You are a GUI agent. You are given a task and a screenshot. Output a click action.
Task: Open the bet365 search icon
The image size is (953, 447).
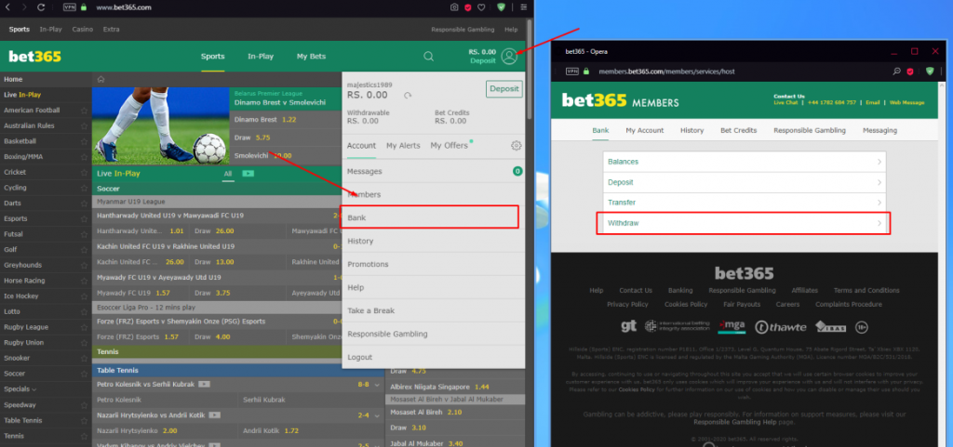pos(428,57)
